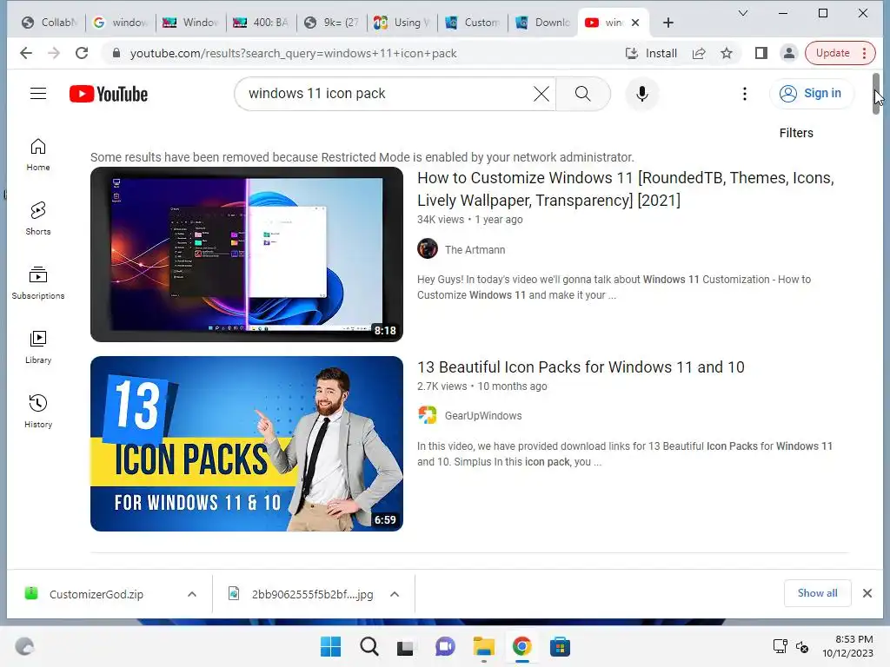Viewport: 890px width, 667px height.
Task: Close the downloads bar
Action: [867, 593]
